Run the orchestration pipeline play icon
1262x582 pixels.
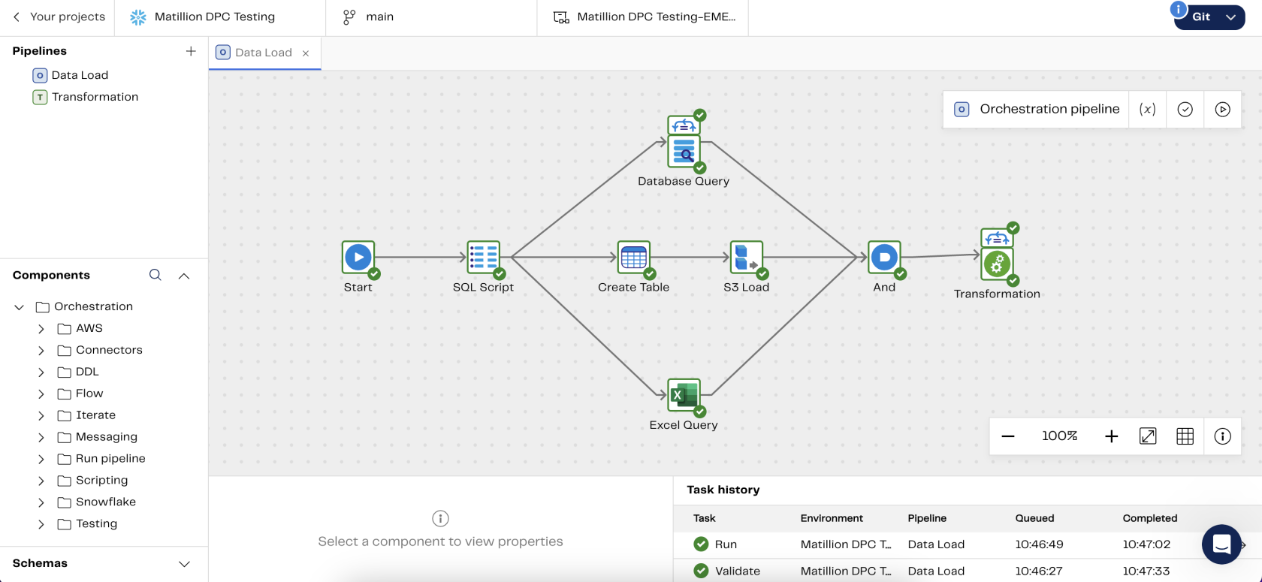(1222, 110)
